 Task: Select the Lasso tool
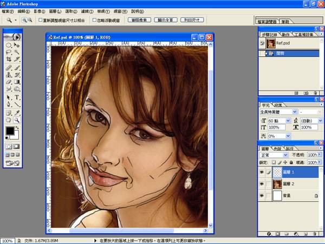click(x=9, y=52)
